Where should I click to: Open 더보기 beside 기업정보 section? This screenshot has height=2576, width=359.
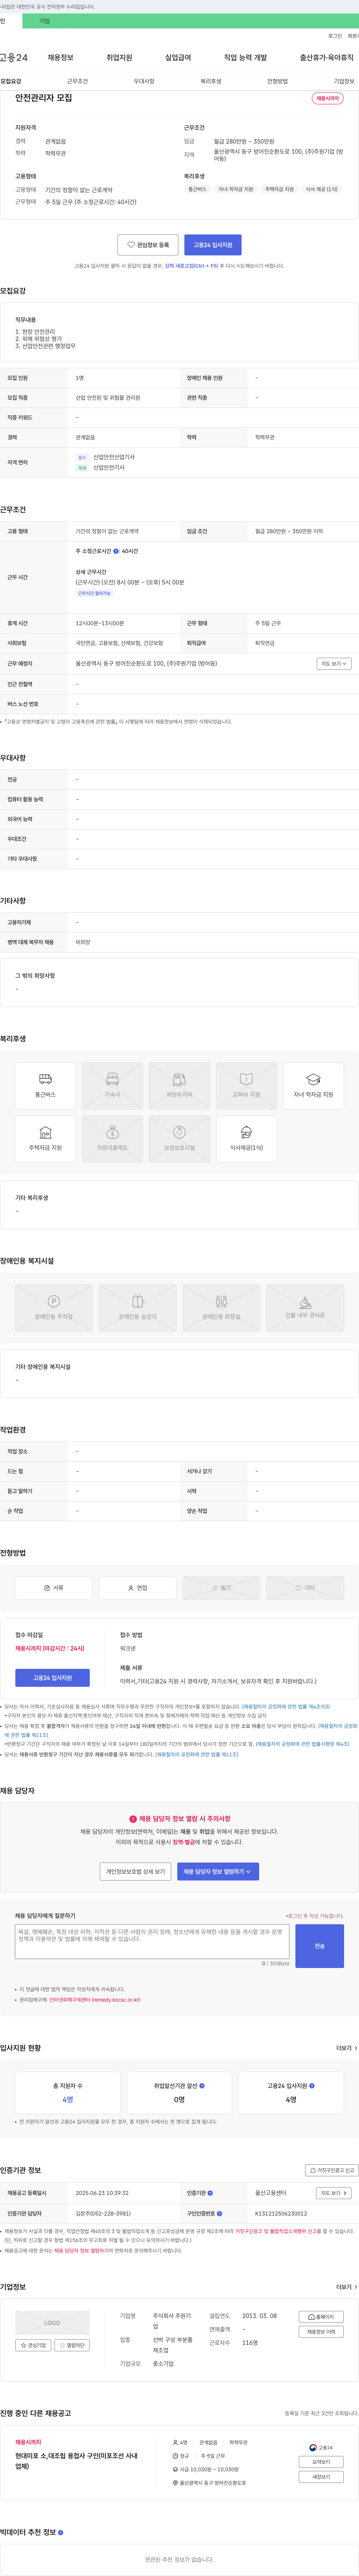click(x=347, y=2287)
